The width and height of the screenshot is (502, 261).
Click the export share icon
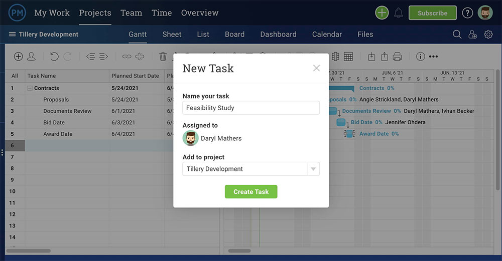pyautogui.click(x=384, y=57)
